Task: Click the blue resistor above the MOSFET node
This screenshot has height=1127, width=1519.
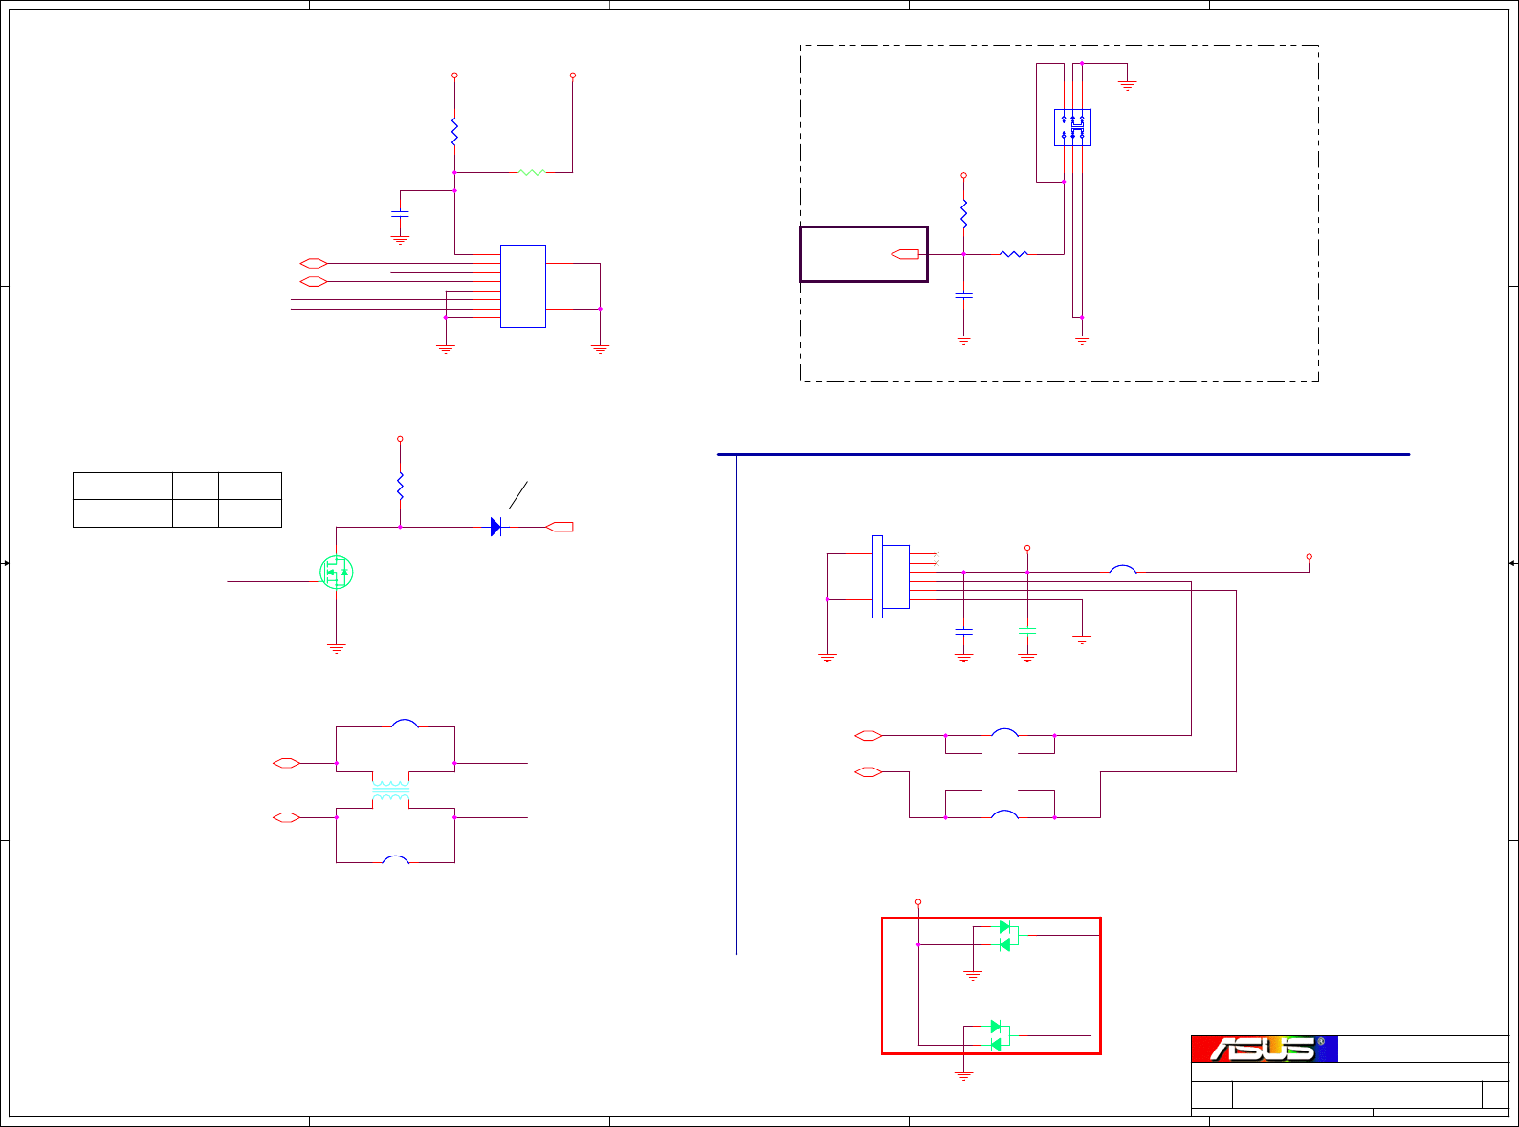Action: coord(400,486)
